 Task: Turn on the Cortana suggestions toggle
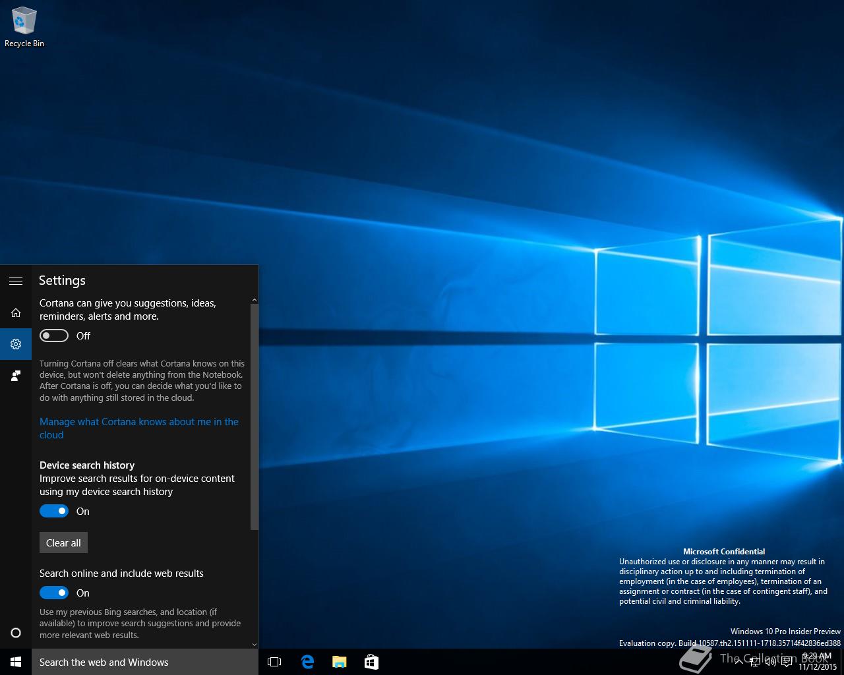[54, 336]
